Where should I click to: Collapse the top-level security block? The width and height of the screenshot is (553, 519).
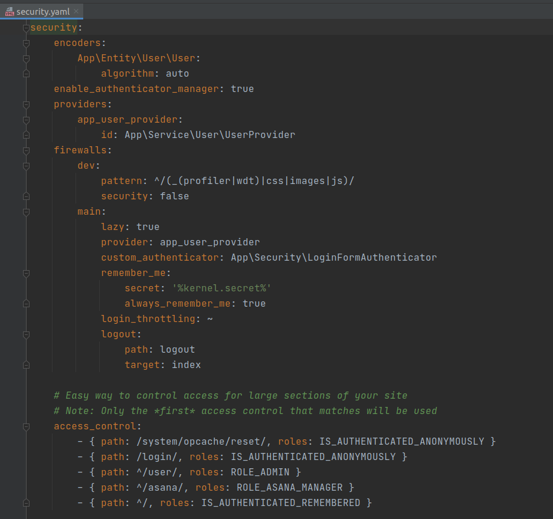pyautogui.click(x=26, y=28)
